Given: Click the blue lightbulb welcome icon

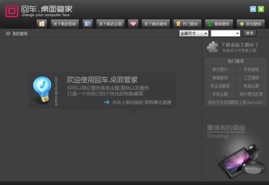Looking at the screenshot, I should [x=42, y=89].
